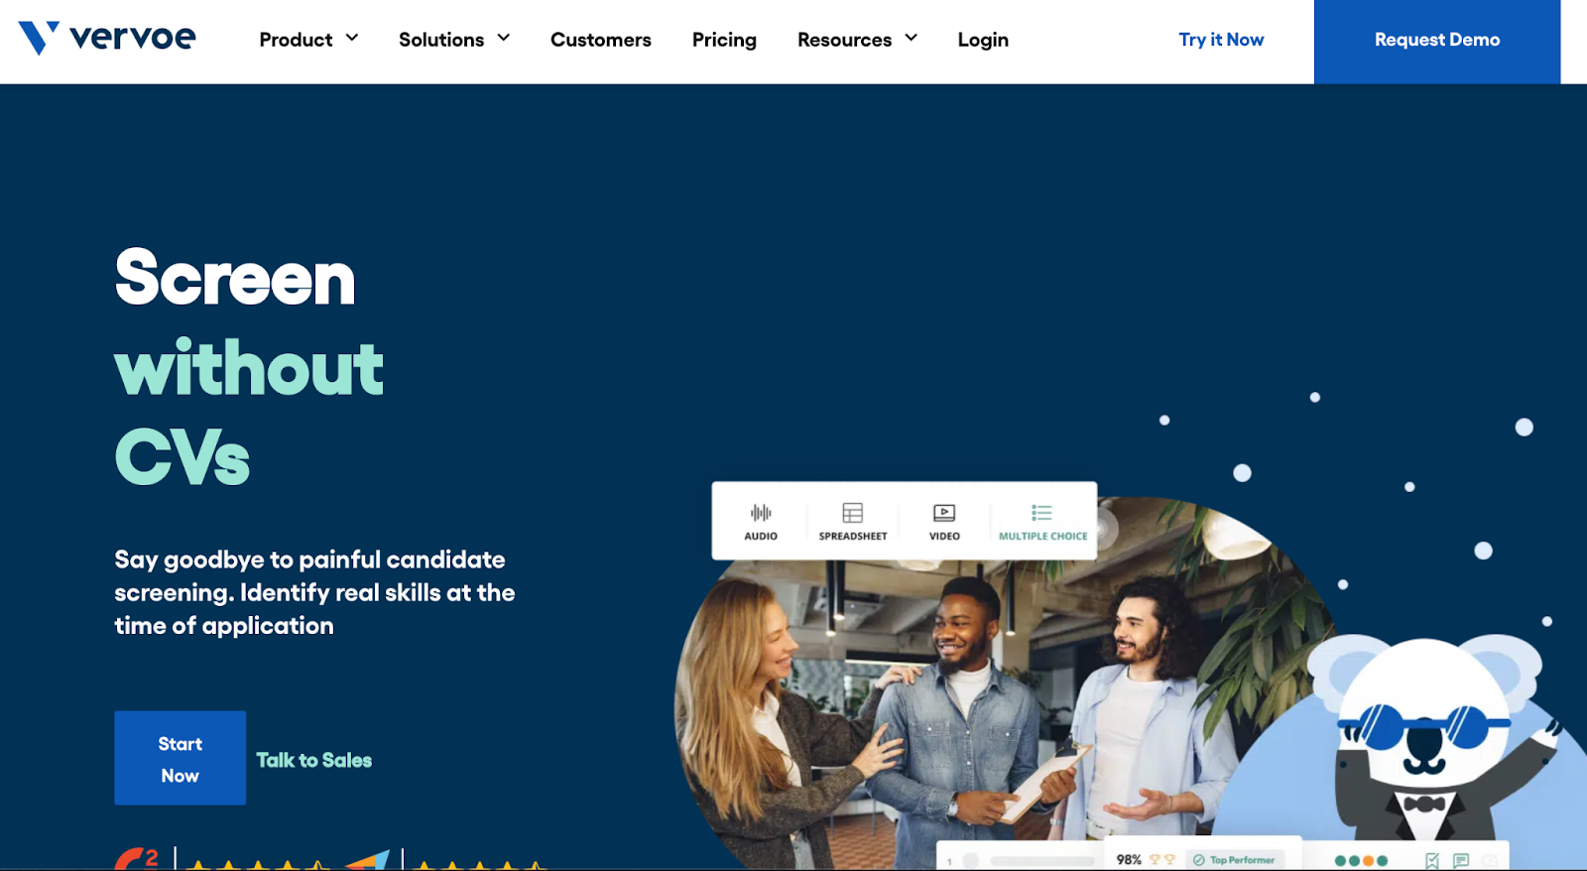Open the Customers menu item
Image resolution: width=1587 pixels, height=871 pixels.
601,40
